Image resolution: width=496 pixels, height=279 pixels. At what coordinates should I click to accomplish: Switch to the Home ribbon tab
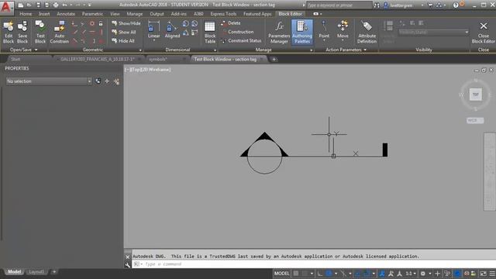26,14
